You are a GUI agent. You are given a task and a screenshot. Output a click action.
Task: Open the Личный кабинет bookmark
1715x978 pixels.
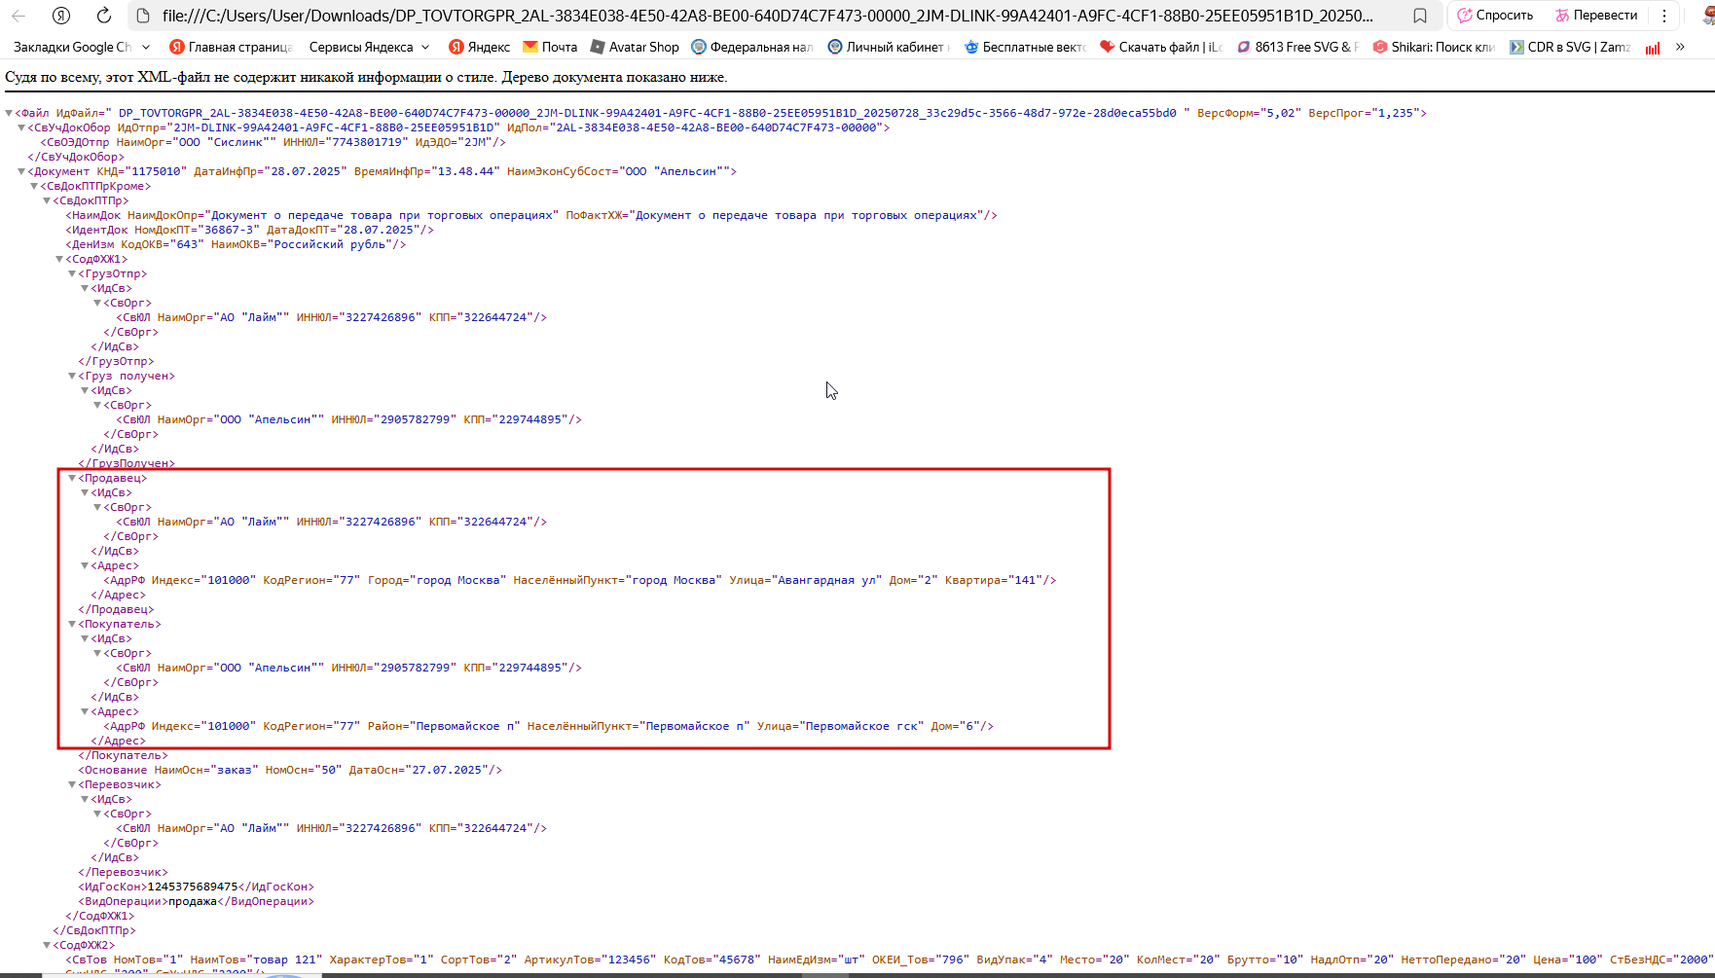coord(889,47)
